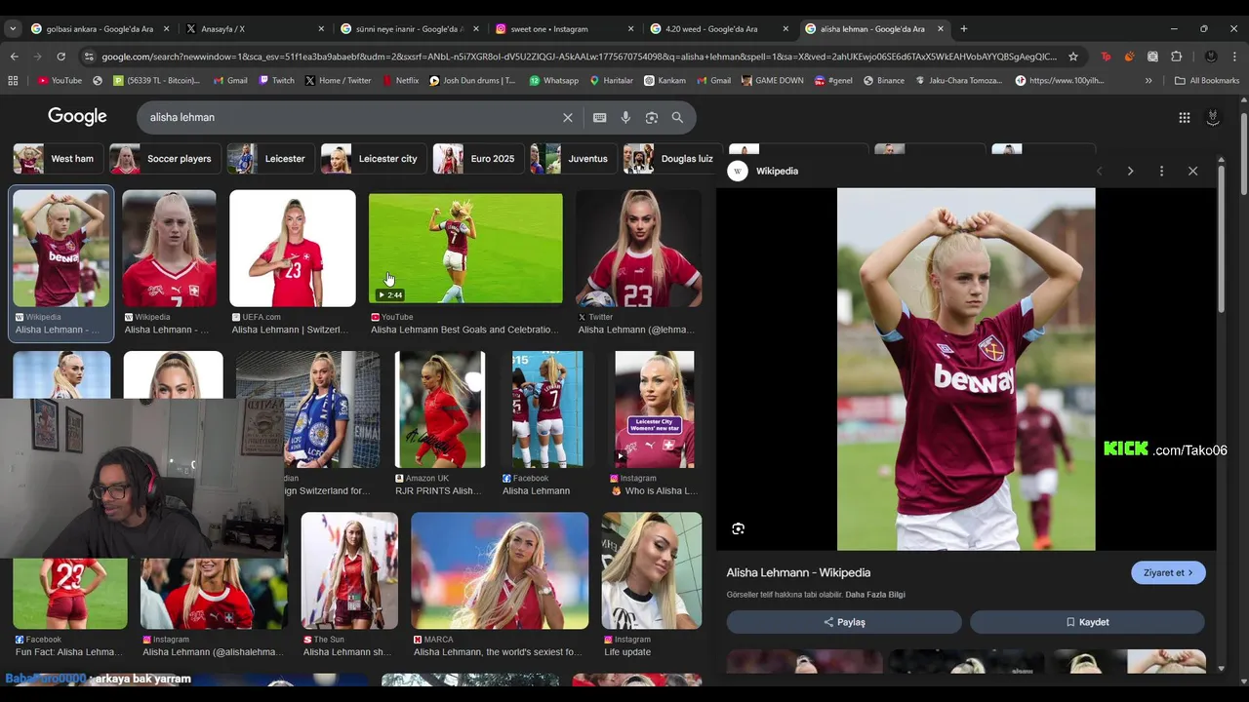The image size is (1249, 702).
Task: Search by image with the Lens icon
Action: coord(652,117)
